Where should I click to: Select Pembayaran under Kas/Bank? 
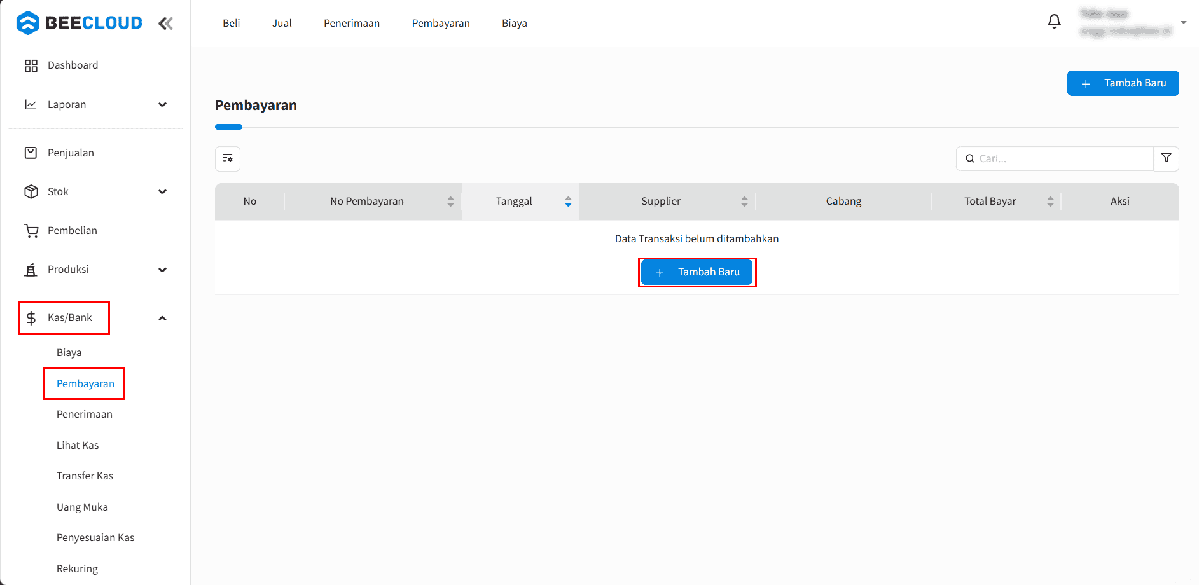click(85, 383)
